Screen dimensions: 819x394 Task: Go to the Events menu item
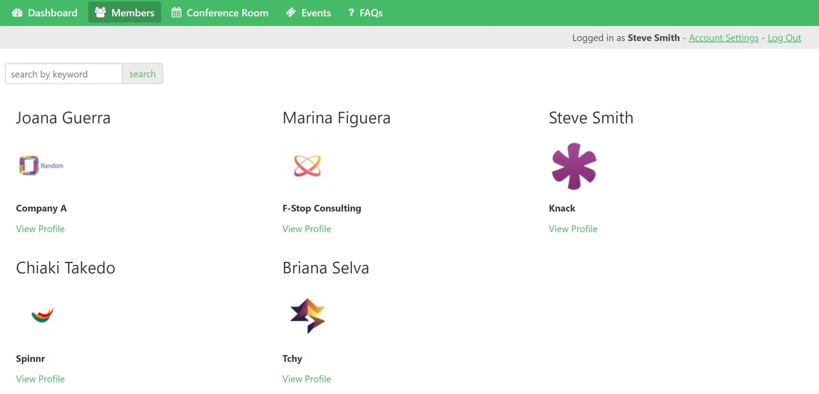point(316,13)
